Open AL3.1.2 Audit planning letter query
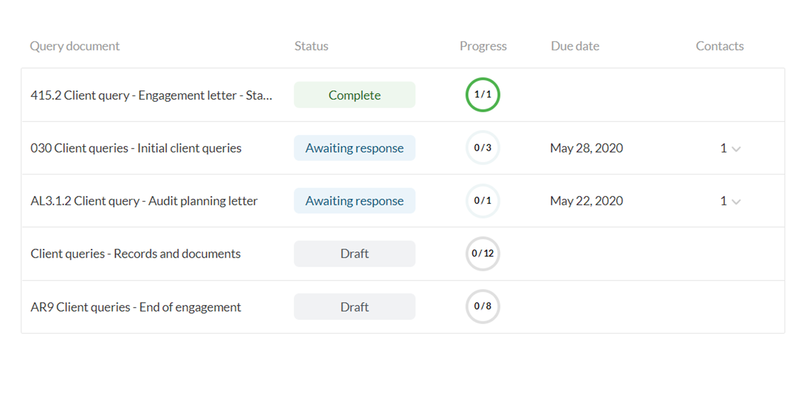The height and width of the screenshot is (408, 809). coord(144,201)
